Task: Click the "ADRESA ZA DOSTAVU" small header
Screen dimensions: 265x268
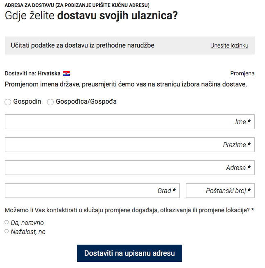Action: pyautogui.click(x=77, y=5)
